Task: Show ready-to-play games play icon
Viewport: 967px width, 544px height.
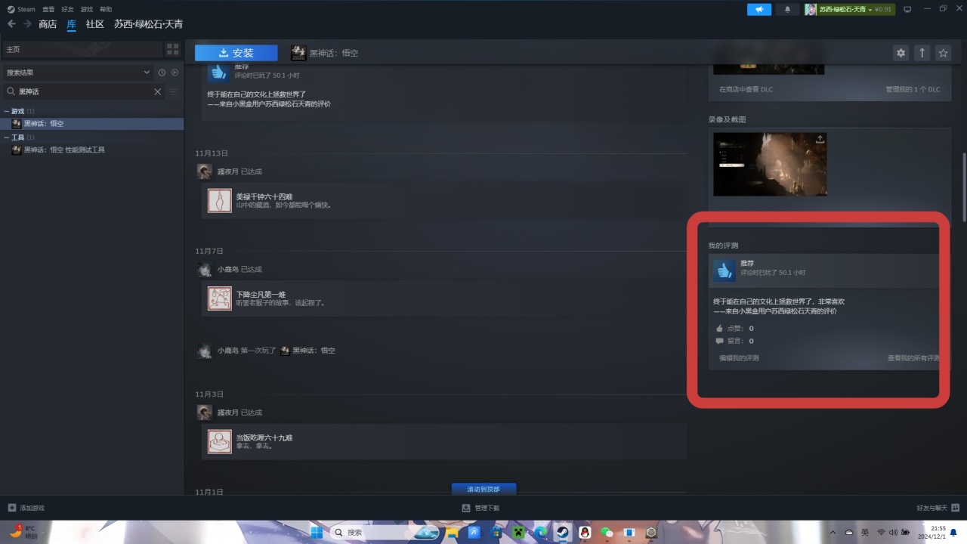Action: click(175, 73)
